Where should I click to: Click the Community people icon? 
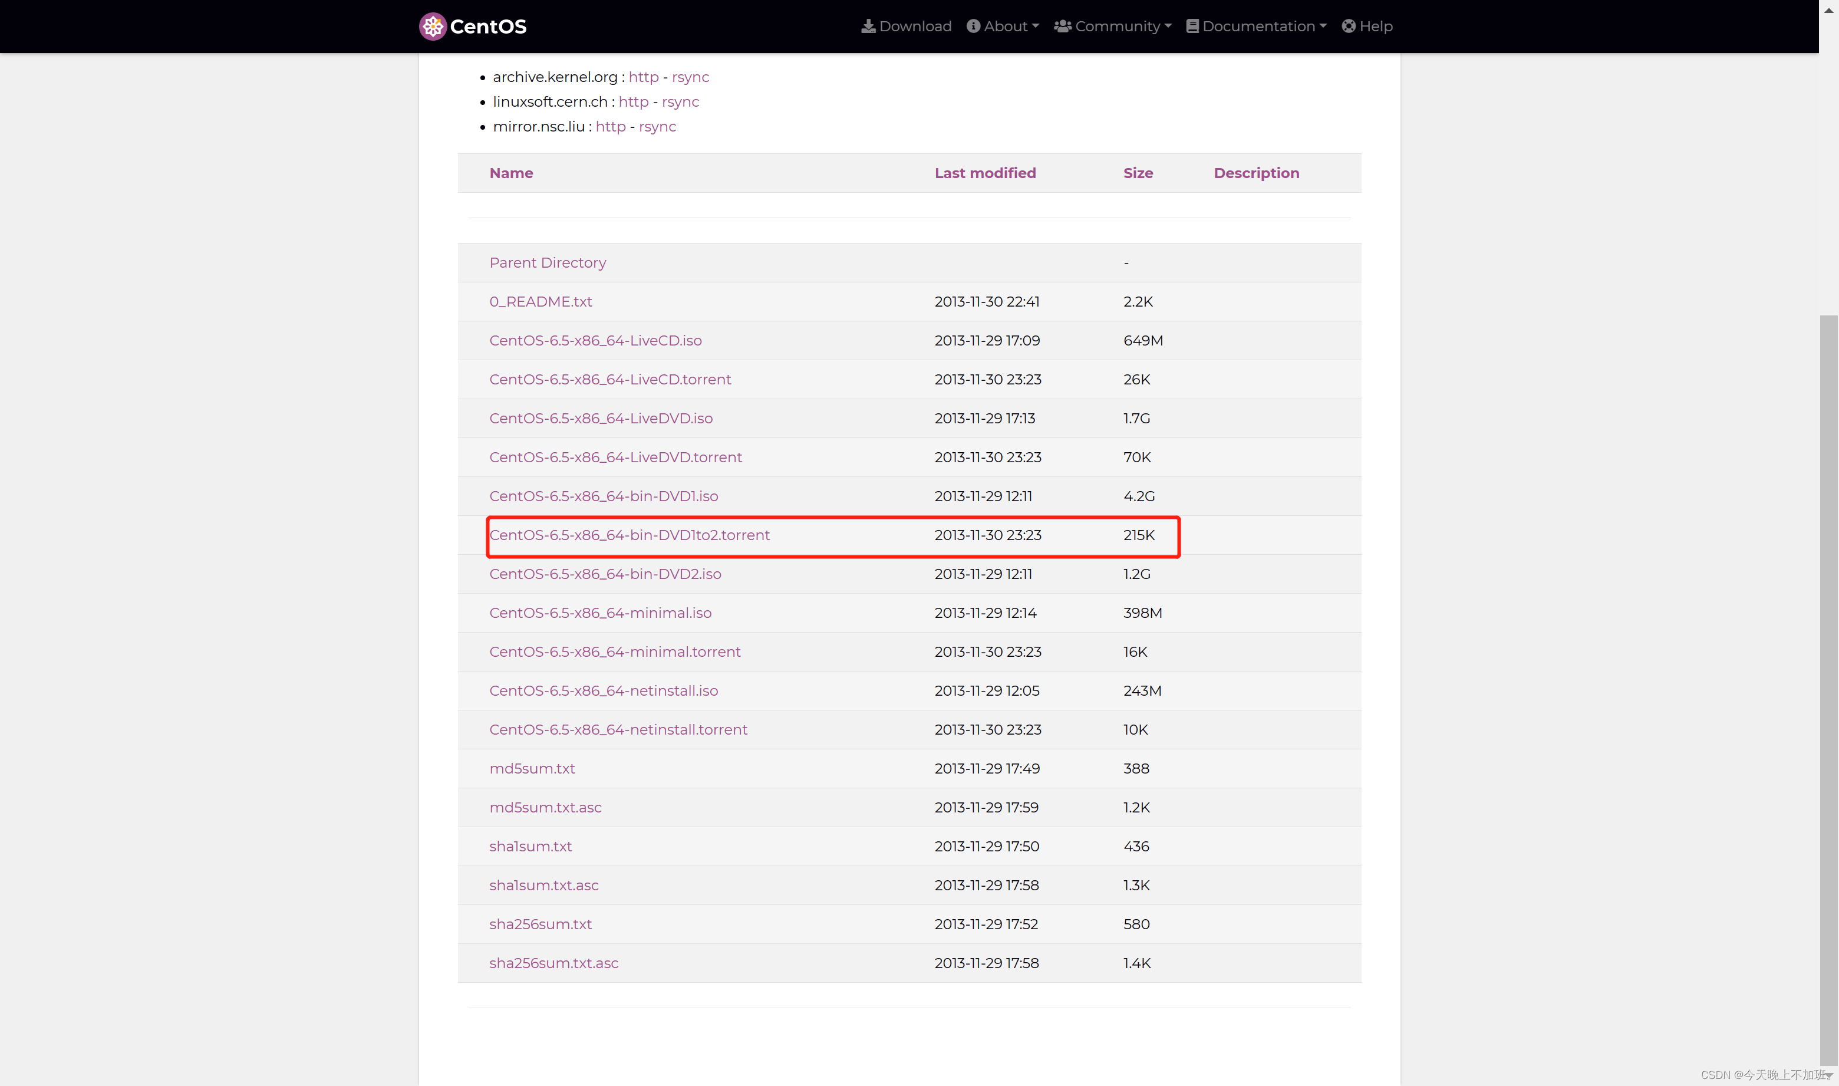click(x=1062, y=27)
